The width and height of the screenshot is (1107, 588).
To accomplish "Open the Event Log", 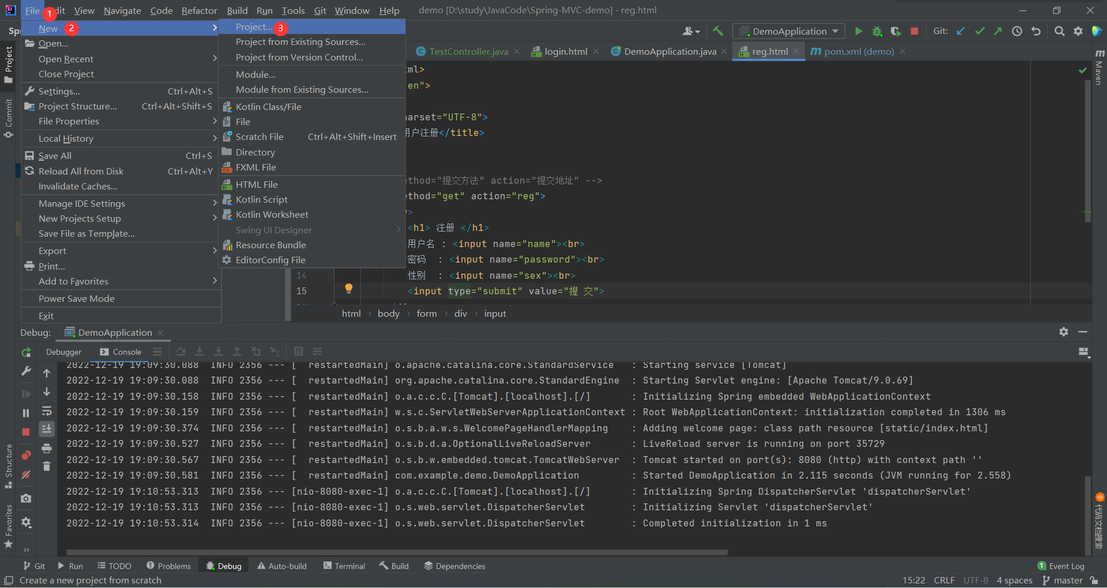I will tap(1061, 566).
